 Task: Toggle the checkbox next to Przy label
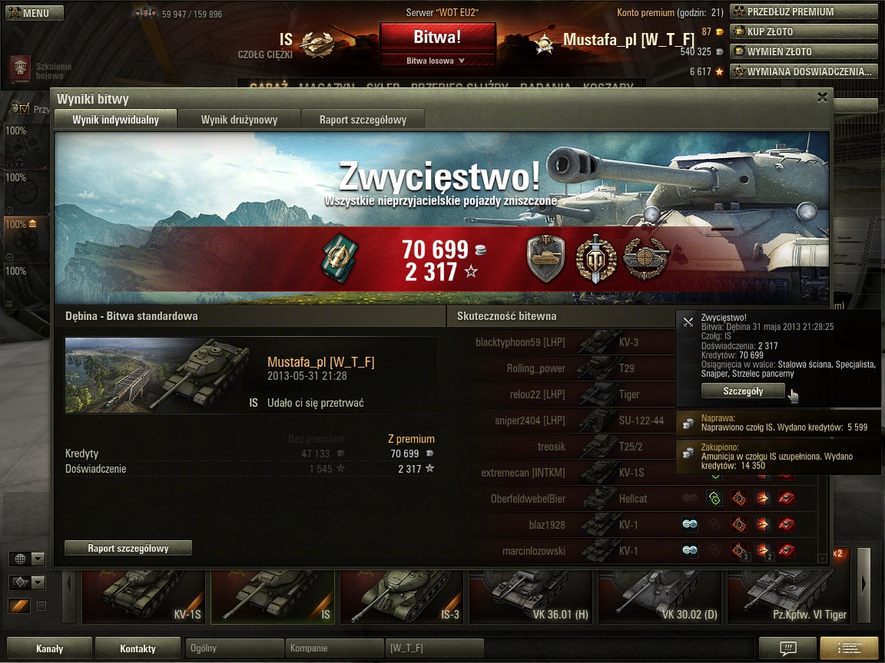click(x=25, y=110)
